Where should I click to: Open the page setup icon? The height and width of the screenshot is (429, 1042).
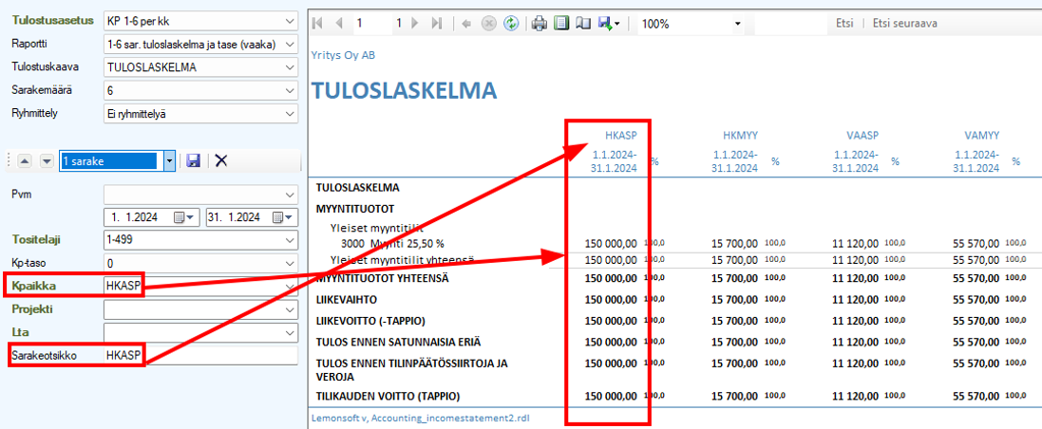(582, 24)
